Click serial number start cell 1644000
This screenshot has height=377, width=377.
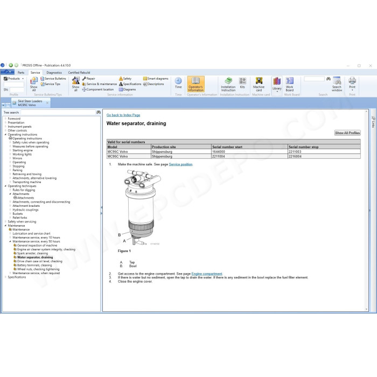249,151
